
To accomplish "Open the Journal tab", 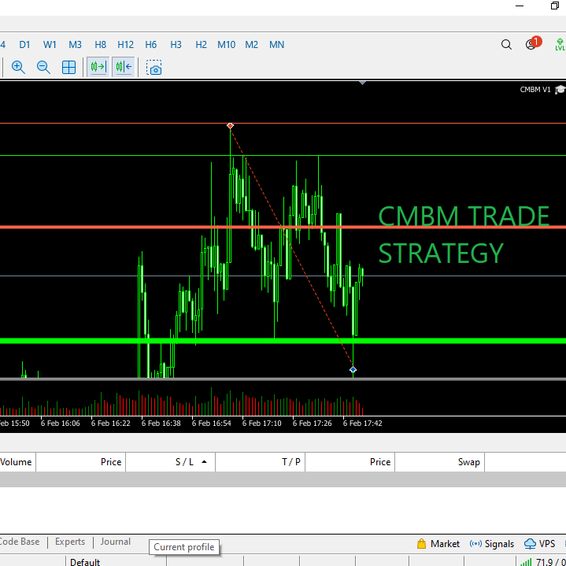I will coord(116,542).
